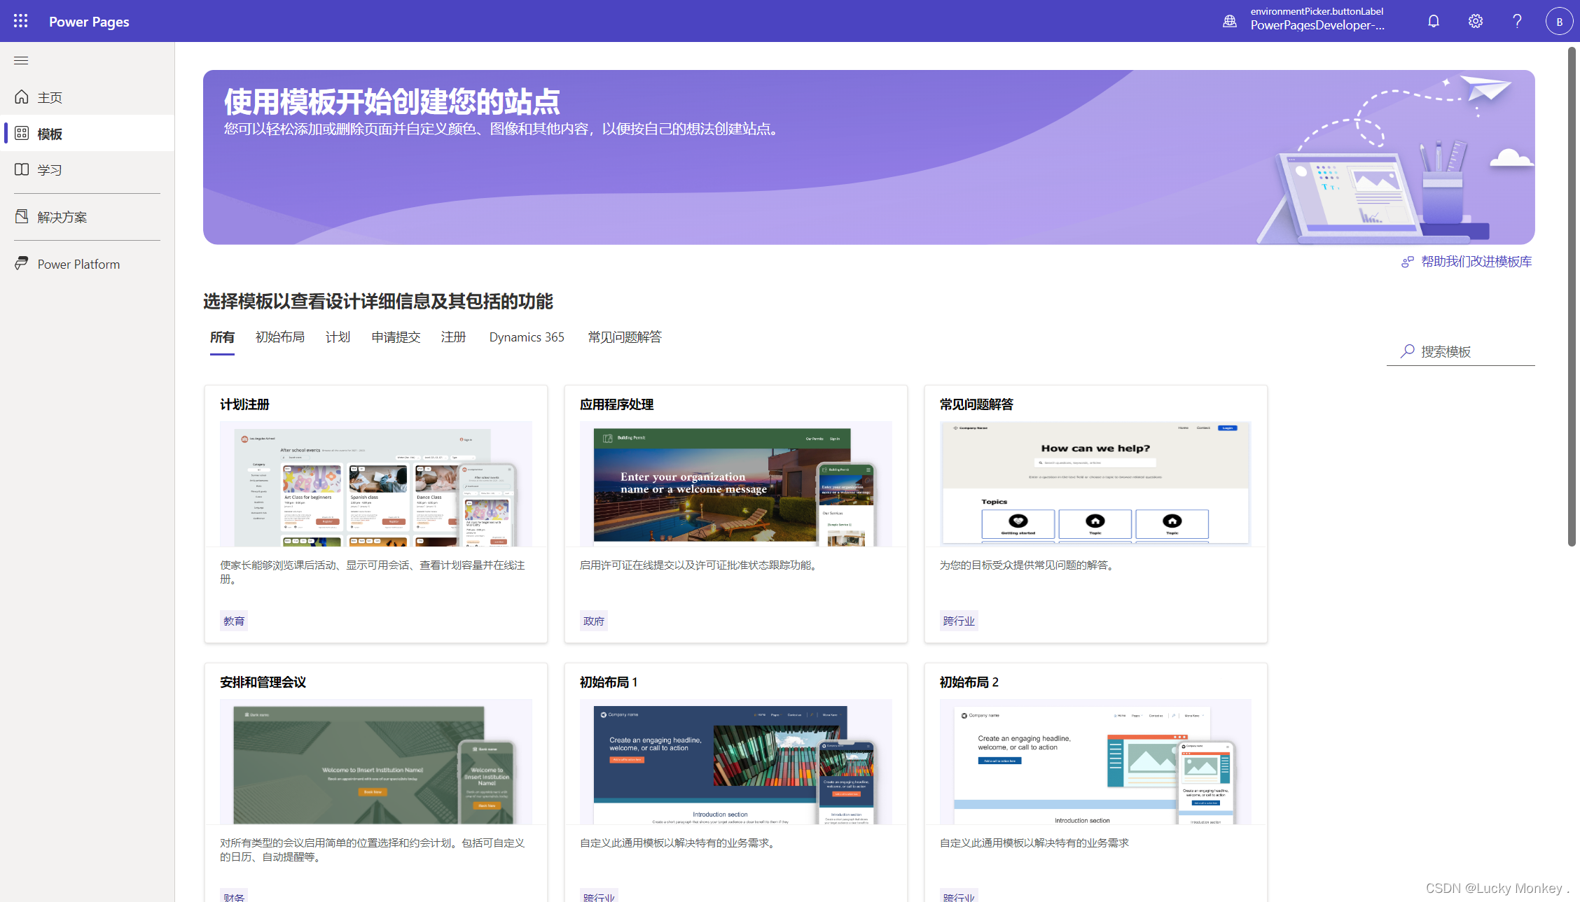Screen dimensions: 1580x902
Task: Open the 初始布局 2 template thumbnail
Action: pyautogui.click(x=1096, y=761)
